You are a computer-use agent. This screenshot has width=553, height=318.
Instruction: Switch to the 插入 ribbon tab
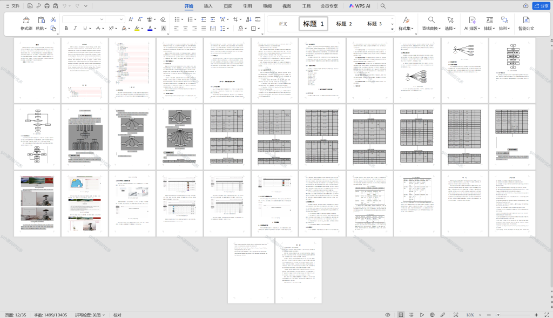208,6
